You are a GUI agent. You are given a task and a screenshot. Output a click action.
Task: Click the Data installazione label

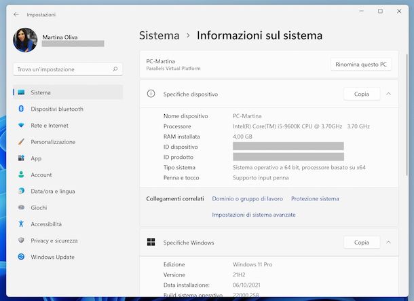pos(187,285)
